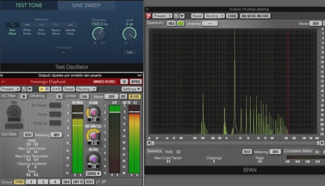
Task: Open the Mode USER selector in SPAN
Action: coord(316,24)
